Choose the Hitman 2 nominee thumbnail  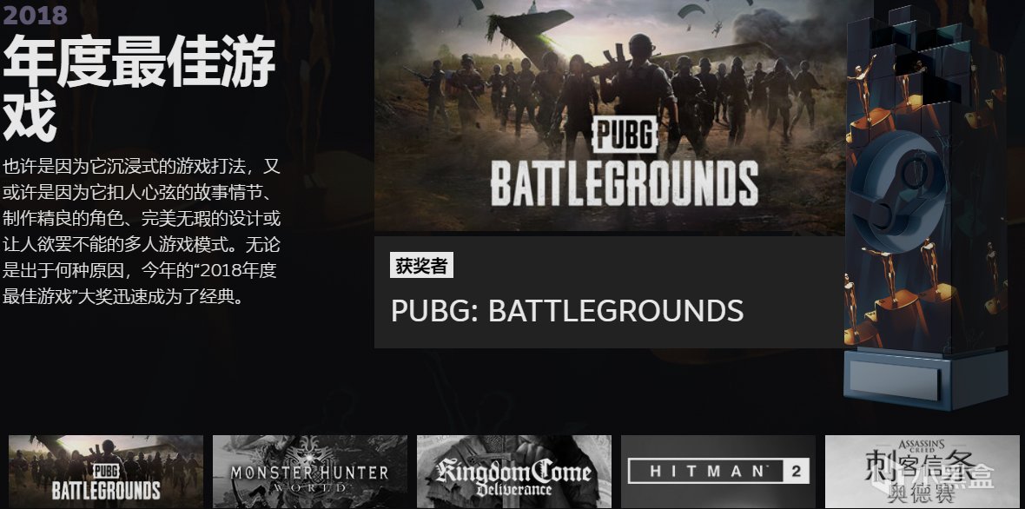717,472
